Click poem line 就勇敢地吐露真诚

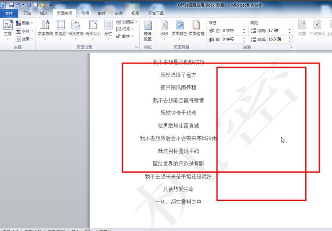(x=178, y=126)
